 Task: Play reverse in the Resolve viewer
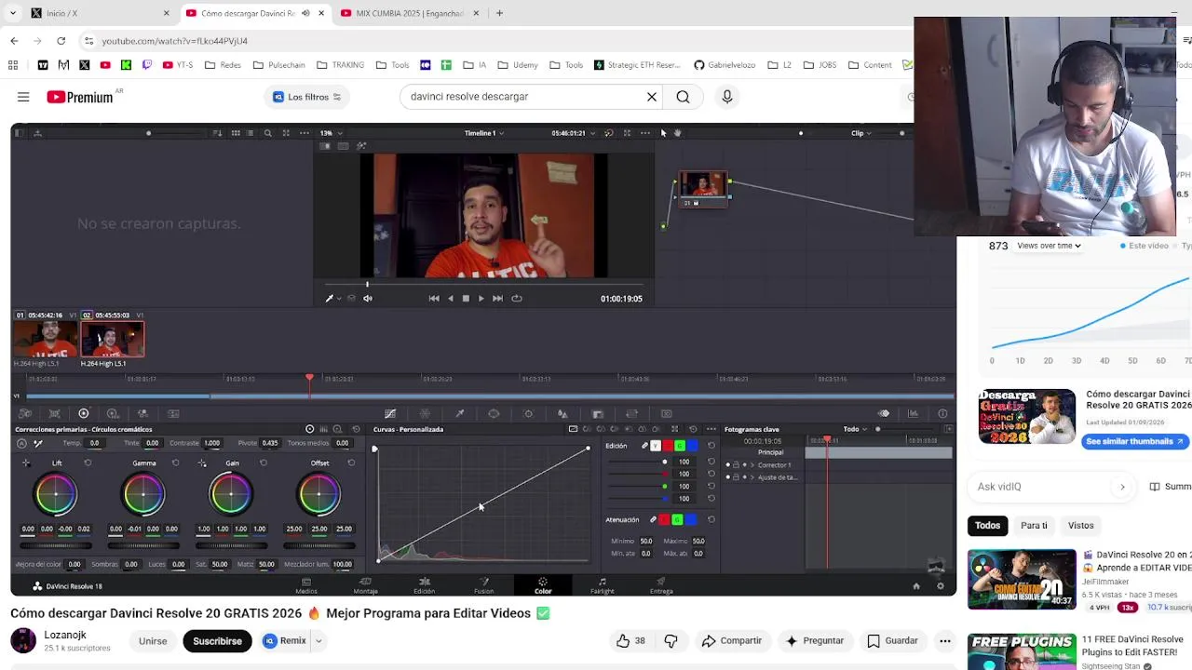click(x=451, y=299)
